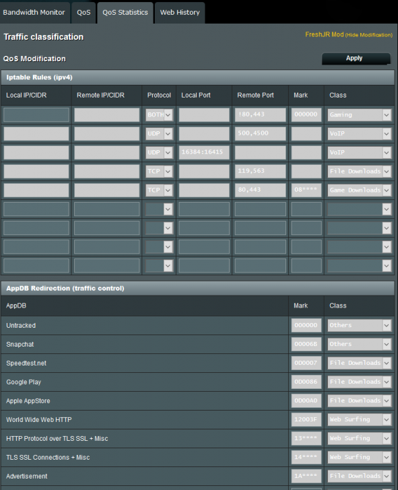Click the Apply button
The image size is (398, 490).
point(356,59)
